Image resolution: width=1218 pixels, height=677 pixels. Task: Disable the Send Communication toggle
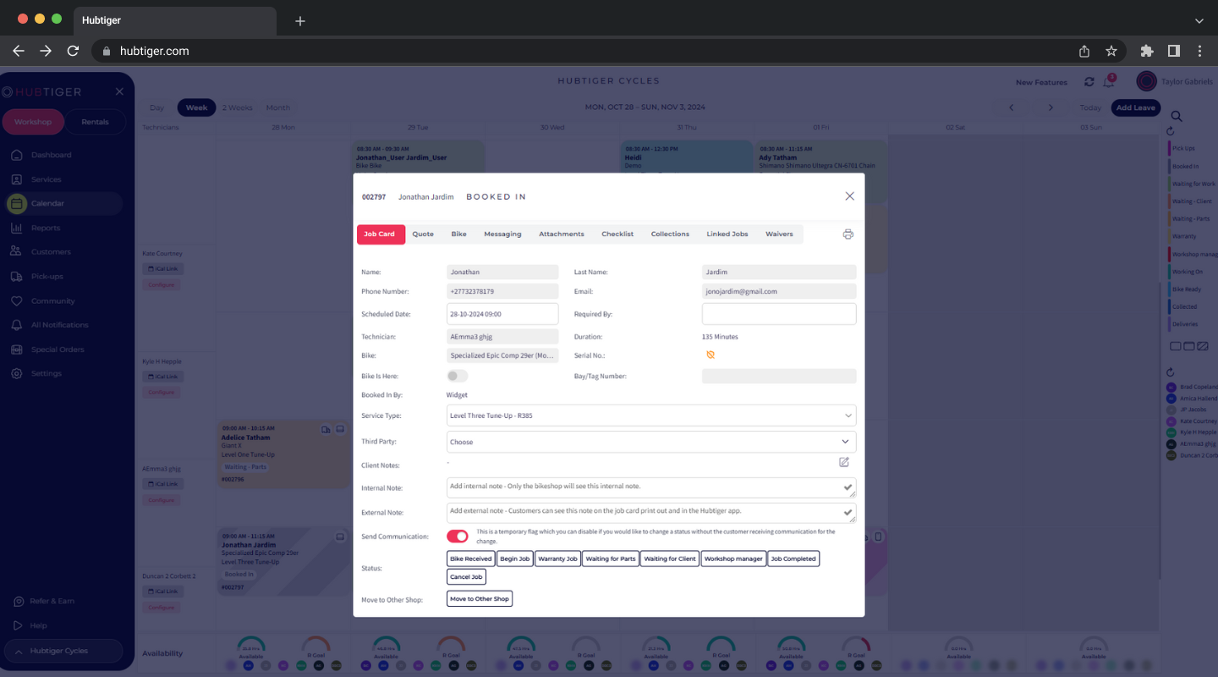(x=457, y=537)
